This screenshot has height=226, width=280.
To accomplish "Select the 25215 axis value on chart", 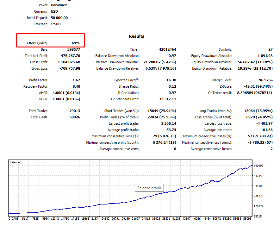I will pyautogui.click(x=258, y=217).
